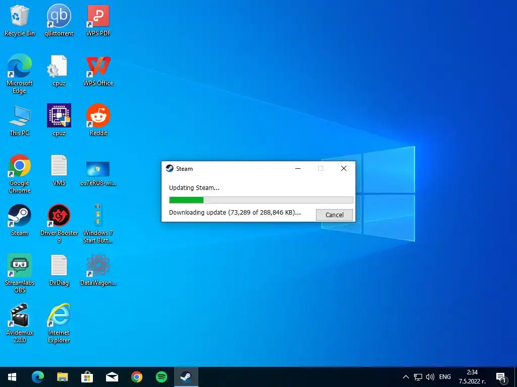Select the DxDiag text file icon

(x=59, y=270)
